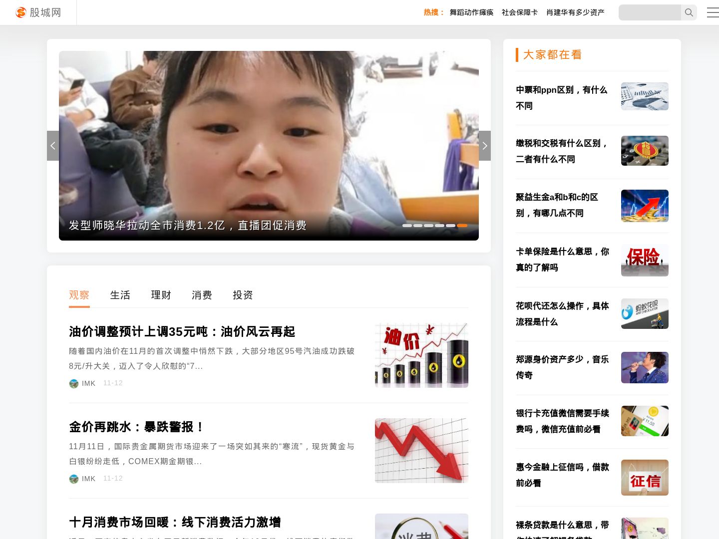Screen dimensions: 719x539
Task: Click summary text 随着国内油价在11月的首次调整
Action: tap(212, 358)
